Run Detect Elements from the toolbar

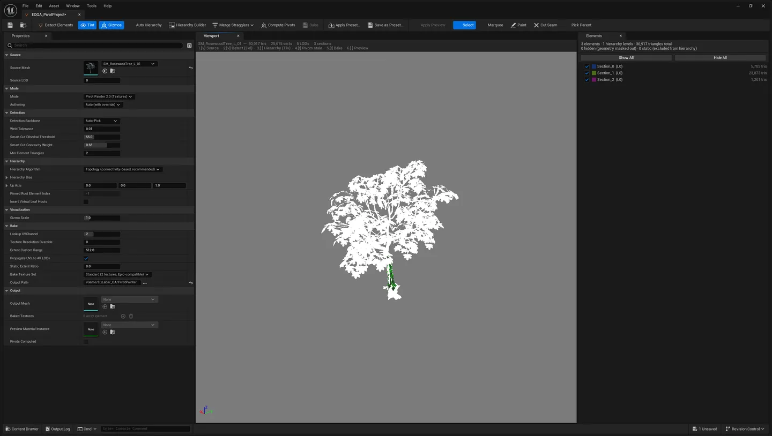tap(55, 25)
